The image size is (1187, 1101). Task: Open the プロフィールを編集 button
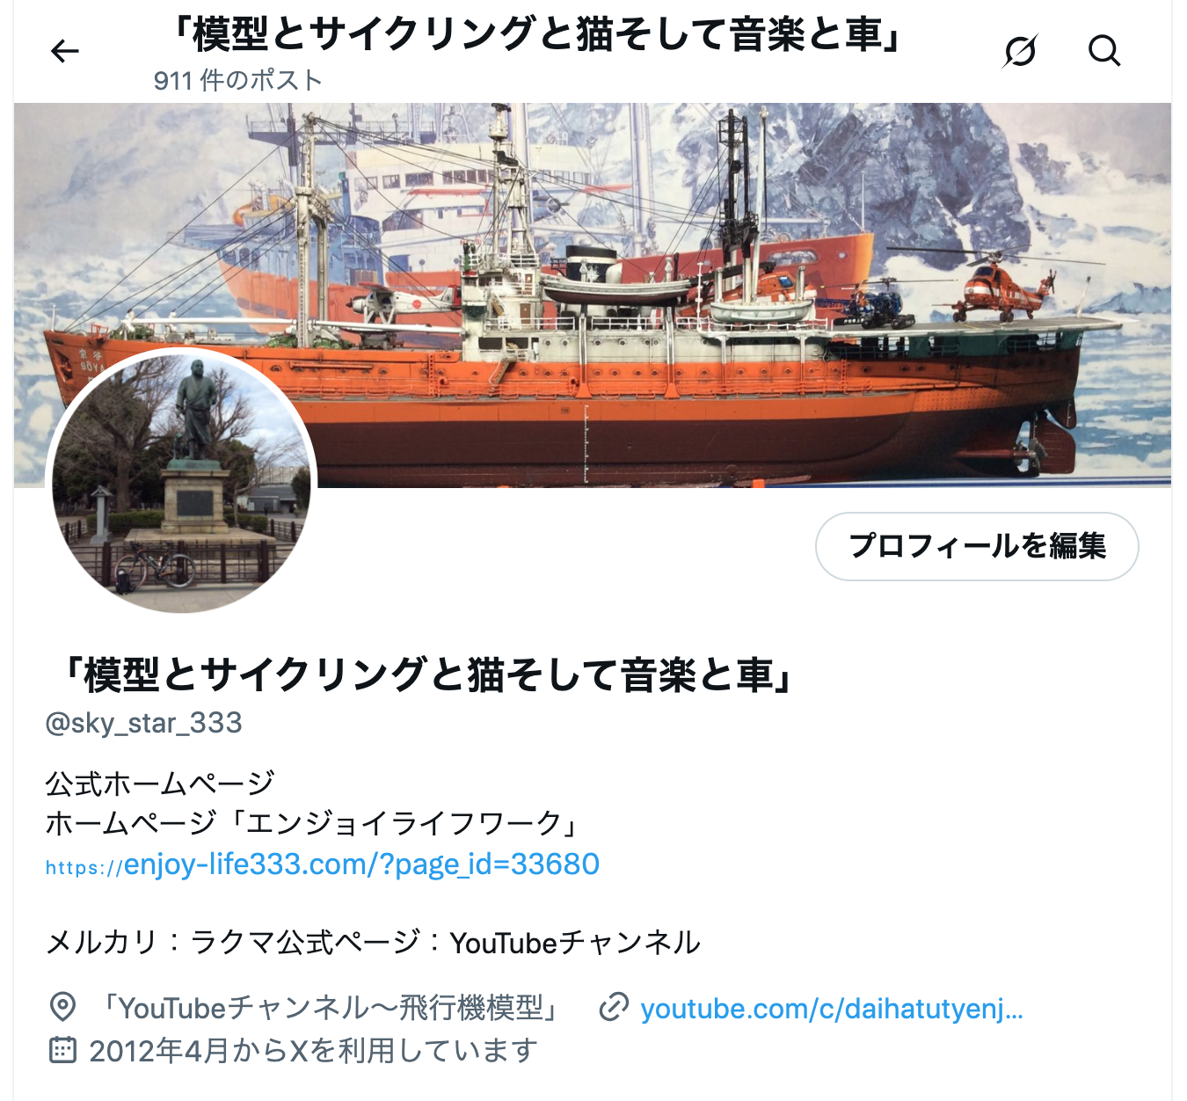pyautogui.click(x=977, y=546)
